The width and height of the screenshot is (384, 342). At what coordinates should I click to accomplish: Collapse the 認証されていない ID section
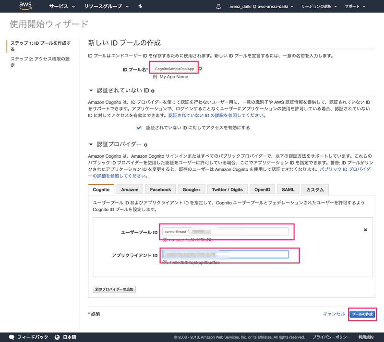91,91
